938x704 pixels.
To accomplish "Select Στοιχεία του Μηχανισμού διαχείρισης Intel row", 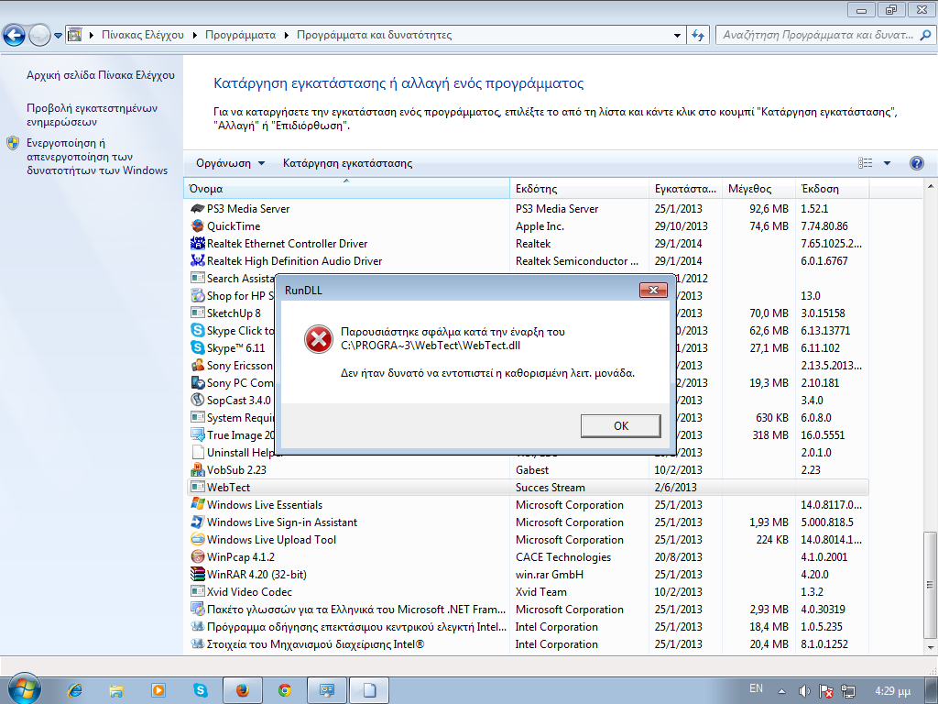I will coord(527,644).
